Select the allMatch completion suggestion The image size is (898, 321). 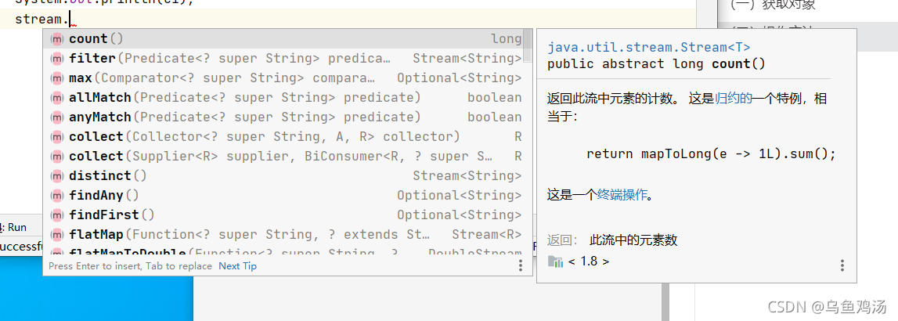coord(235,98)
